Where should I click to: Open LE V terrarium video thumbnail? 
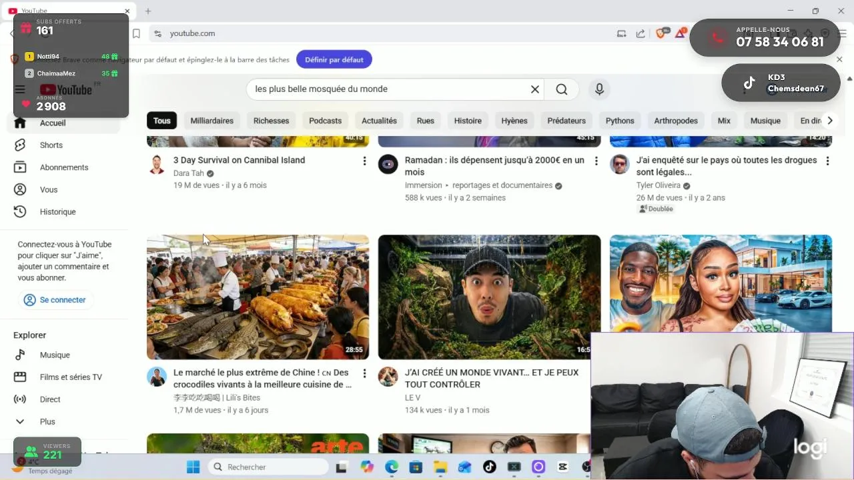[489, 297]
